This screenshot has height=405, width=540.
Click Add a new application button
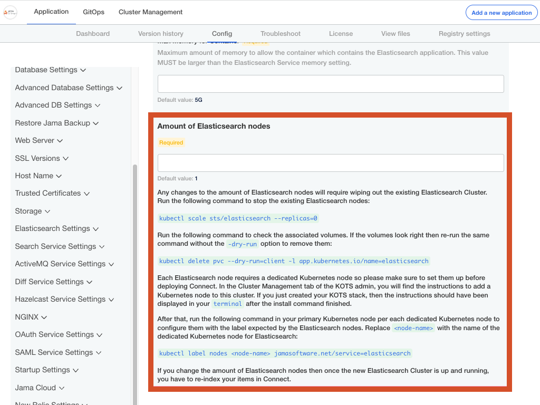point(502,13)
